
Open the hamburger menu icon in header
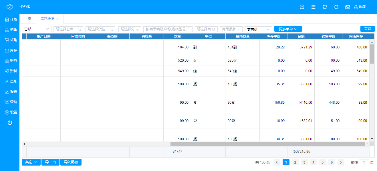[x=313, y=7]
